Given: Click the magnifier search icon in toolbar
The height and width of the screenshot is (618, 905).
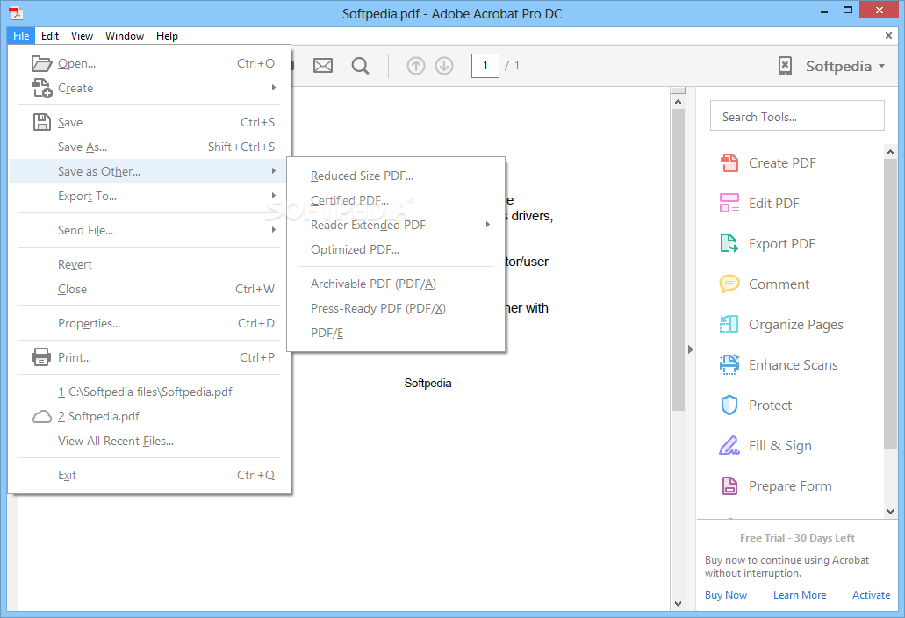Looking at the screenshot, I should tap(360, 66).
